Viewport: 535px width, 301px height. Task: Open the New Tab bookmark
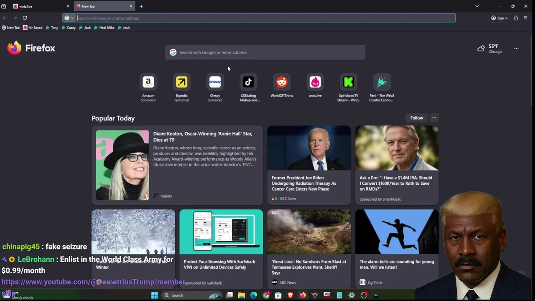(x=10, y=28)
